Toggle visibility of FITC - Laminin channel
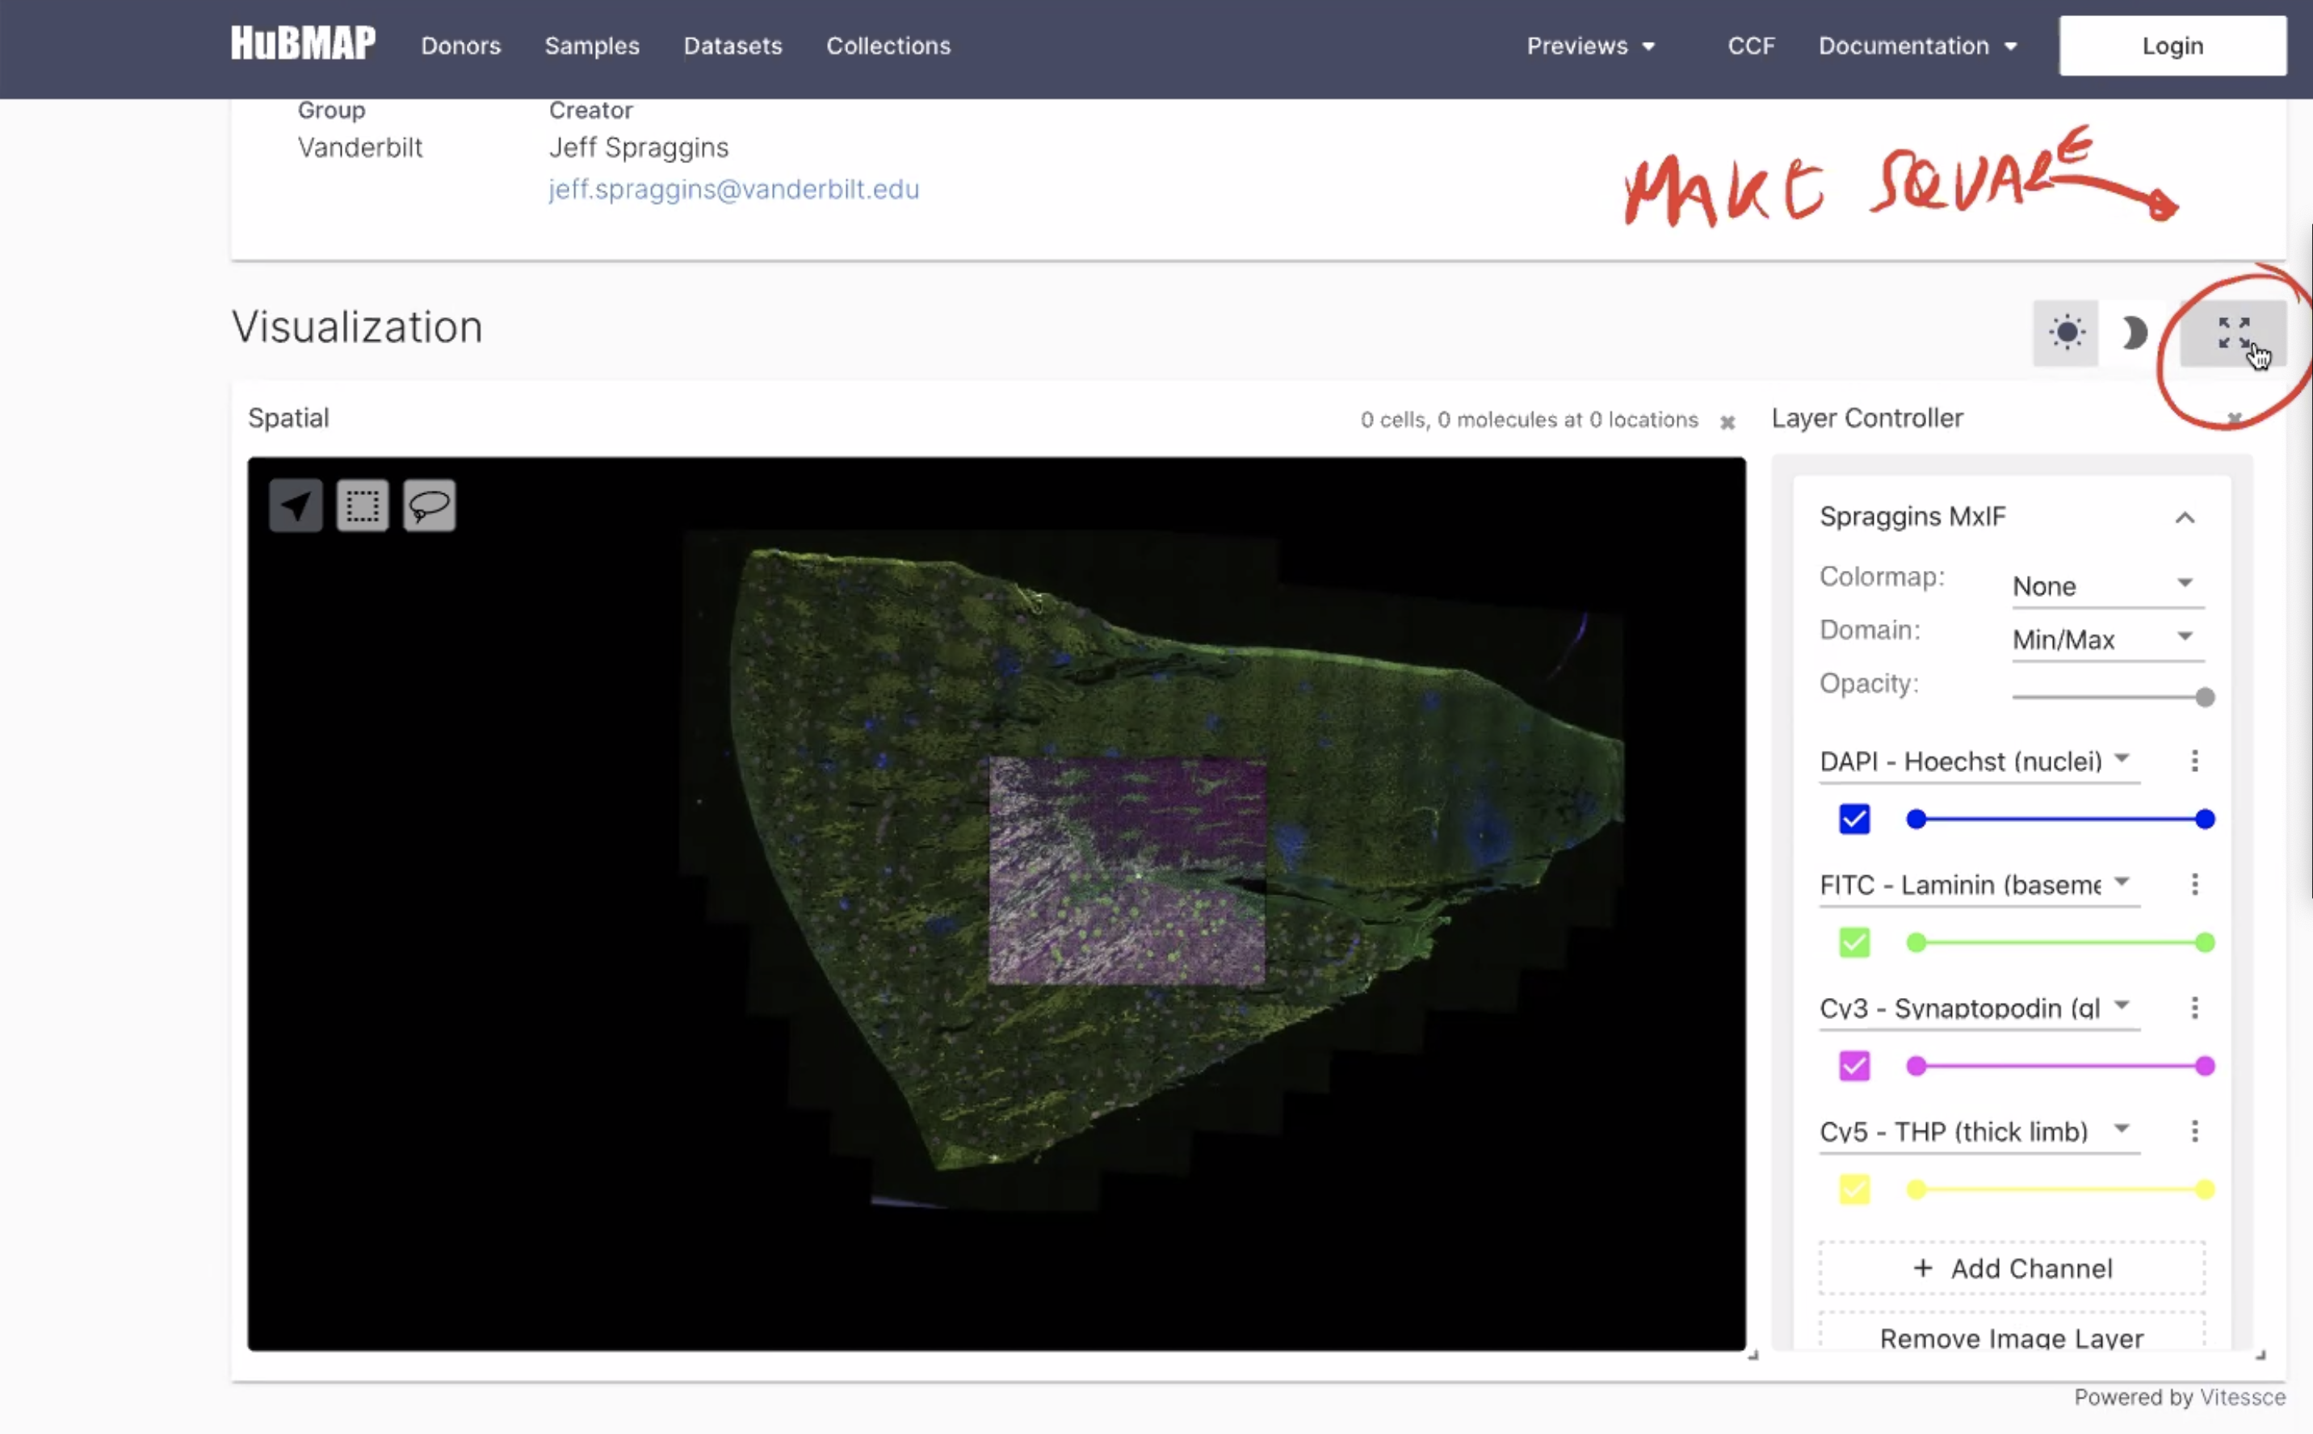2313x1434 pixels. click(x=1854, y=941)
